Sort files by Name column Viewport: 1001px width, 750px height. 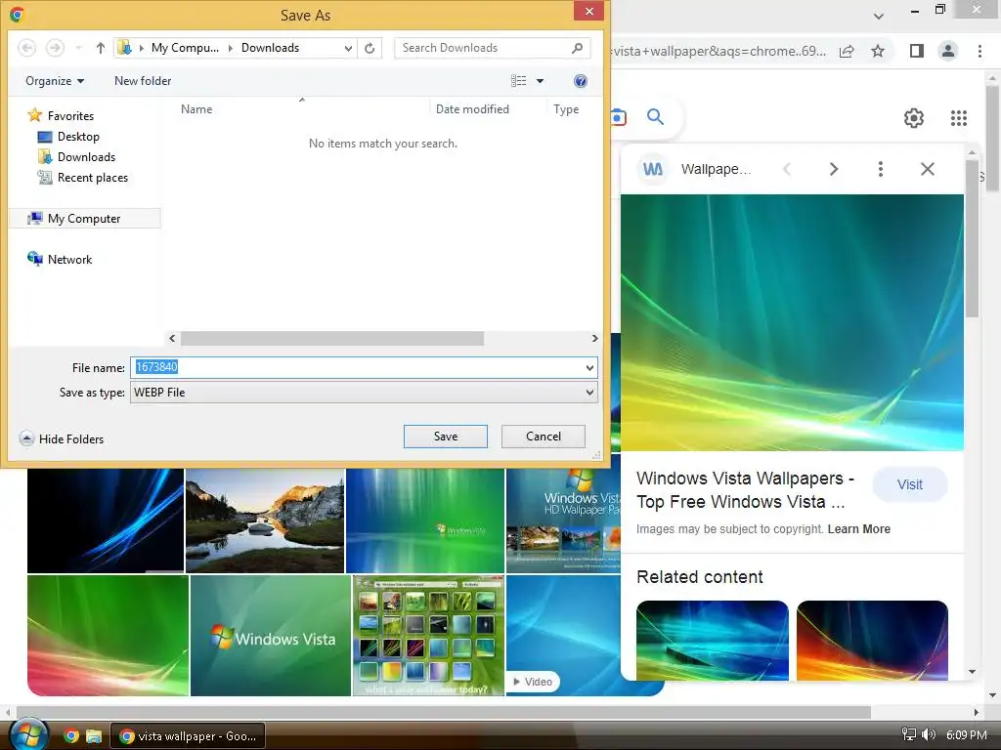196,109
